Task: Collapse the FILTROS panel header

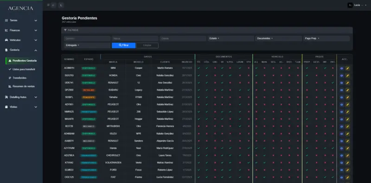Action: [207, 30]
